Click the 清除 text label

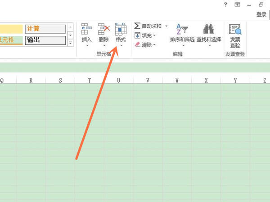[x=147, y=44]
